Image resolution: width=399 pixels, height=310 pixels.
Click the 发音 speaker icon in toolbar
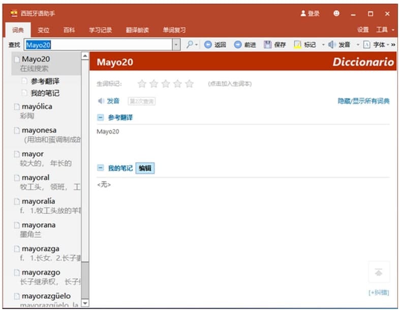tap(332, 45)
